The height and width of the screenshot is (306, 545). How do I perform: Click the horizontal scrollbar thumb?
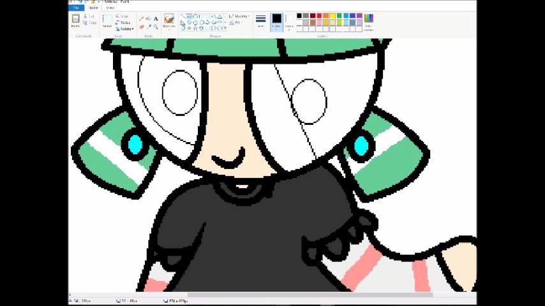[310, 295]
